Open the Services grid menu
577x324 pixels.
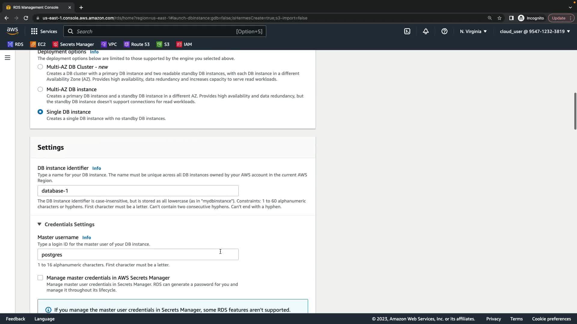(44, 31)
